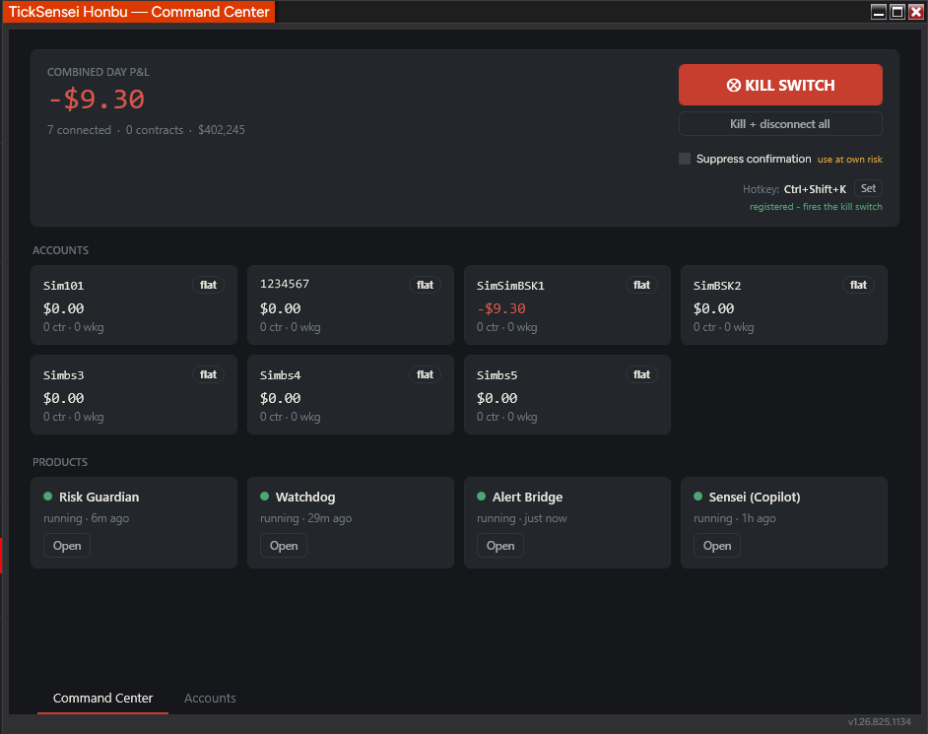Click the flat badge on Simbs4 card

point(425,374)
